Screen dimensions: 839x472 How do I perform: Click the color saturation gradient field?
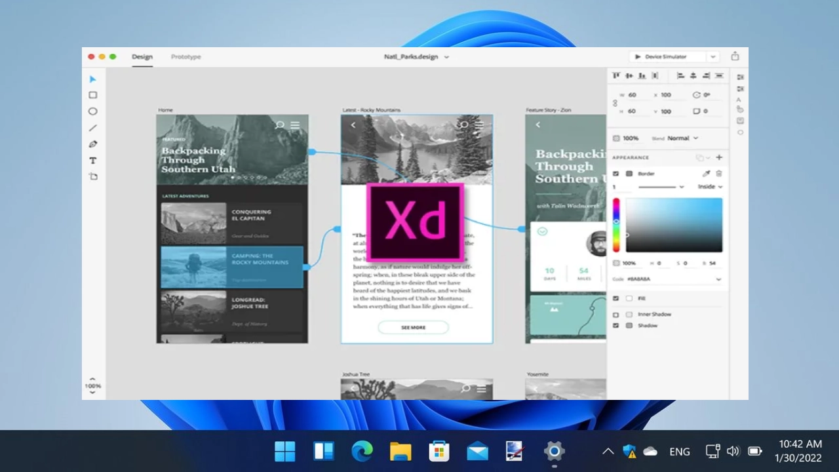(674, 226)
